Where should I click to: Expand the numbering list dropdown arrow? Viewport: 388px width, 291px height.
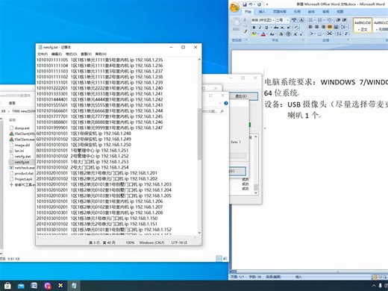pos(324,20)
